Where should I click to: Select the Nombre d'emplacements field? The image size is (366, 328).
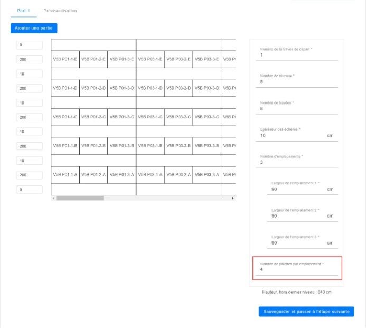[x=298, y=163]
